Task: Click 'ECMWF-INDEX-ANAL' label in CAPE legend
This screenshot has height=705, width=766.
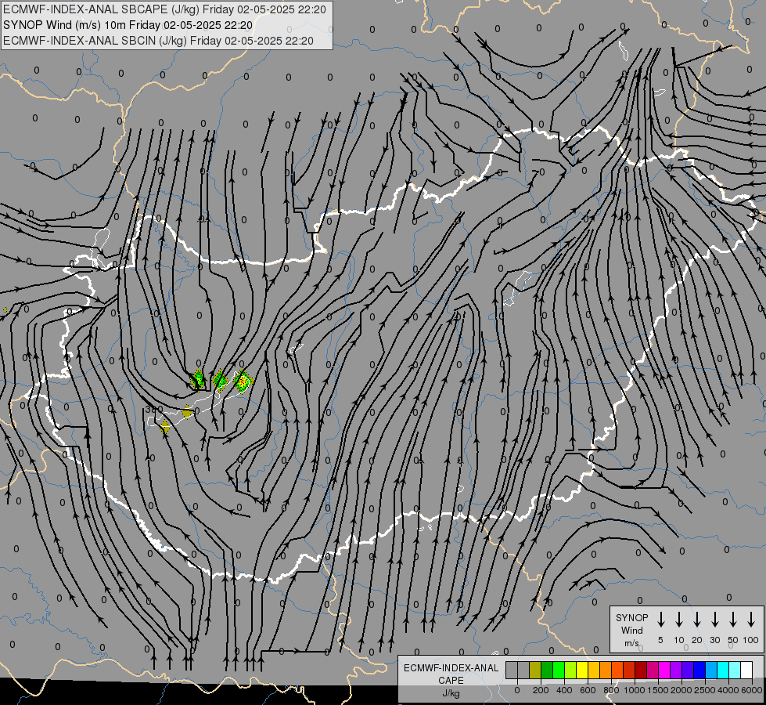Action: click(451, 668)
